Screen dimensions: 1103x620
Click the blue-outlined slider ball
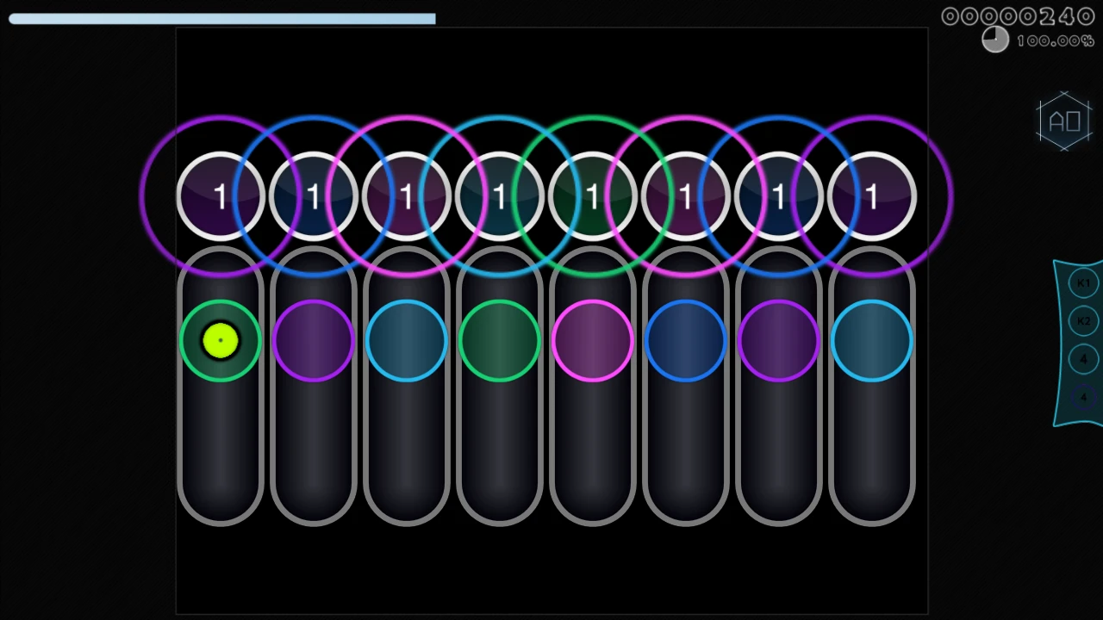[685, 341]
